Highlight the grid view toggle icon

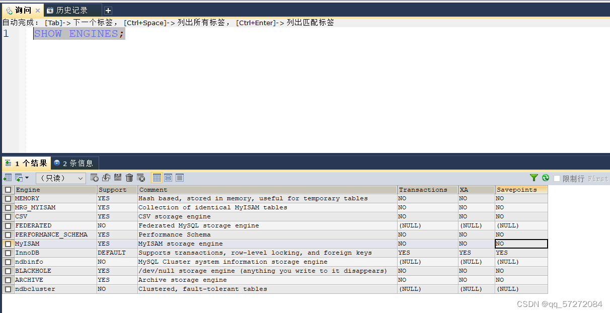click(158, 178)
